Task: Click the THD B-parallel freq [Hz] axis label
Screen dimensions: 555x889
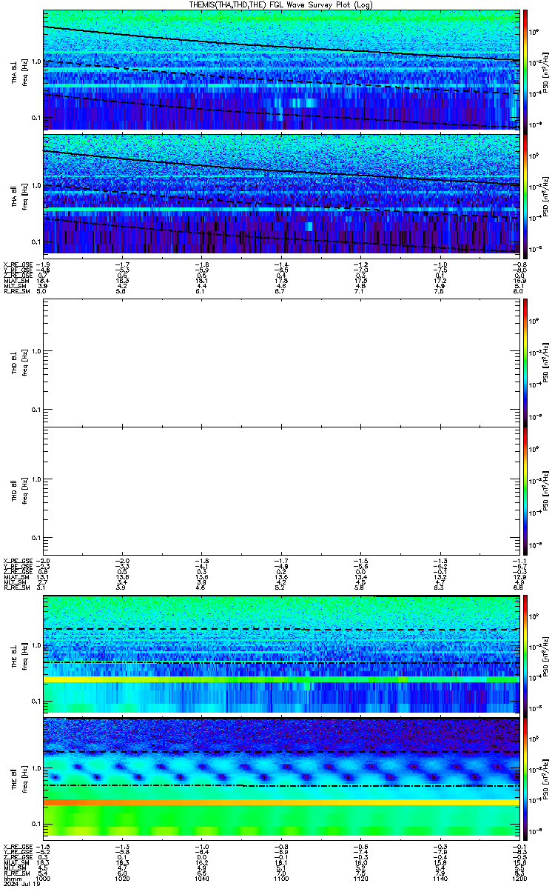Action: (x=24, y=490)
